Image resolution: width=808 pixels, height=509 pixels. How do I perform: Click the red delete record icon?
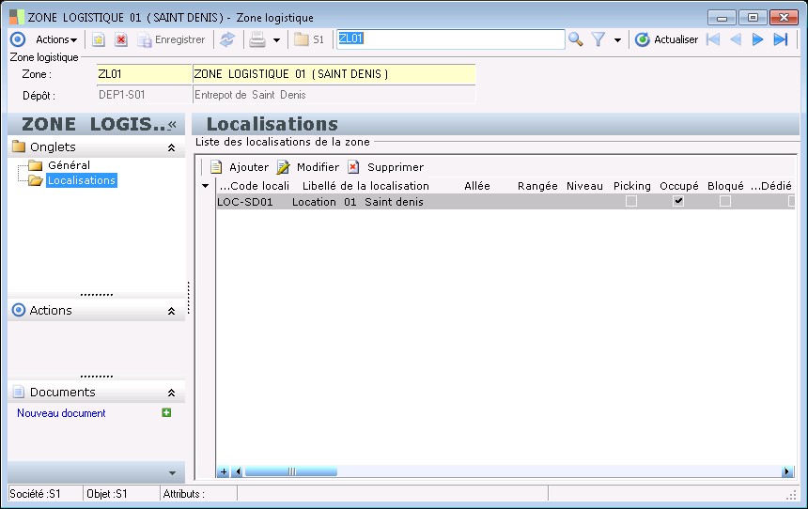121,39
